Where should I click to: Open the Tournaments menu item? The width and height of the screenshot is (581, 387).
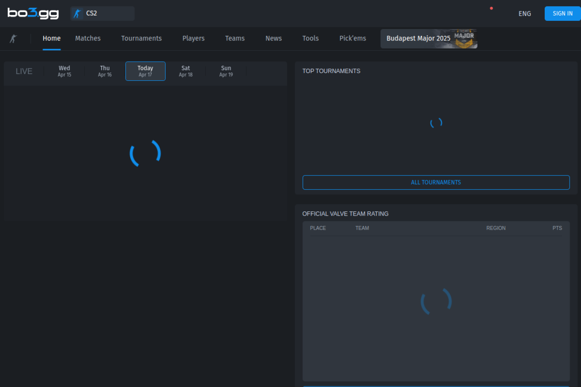point(141,39)
